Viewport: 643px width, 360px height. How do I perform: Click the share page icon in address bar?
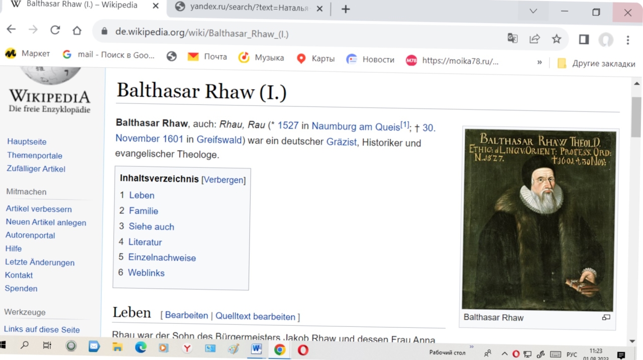pos(534,39)
